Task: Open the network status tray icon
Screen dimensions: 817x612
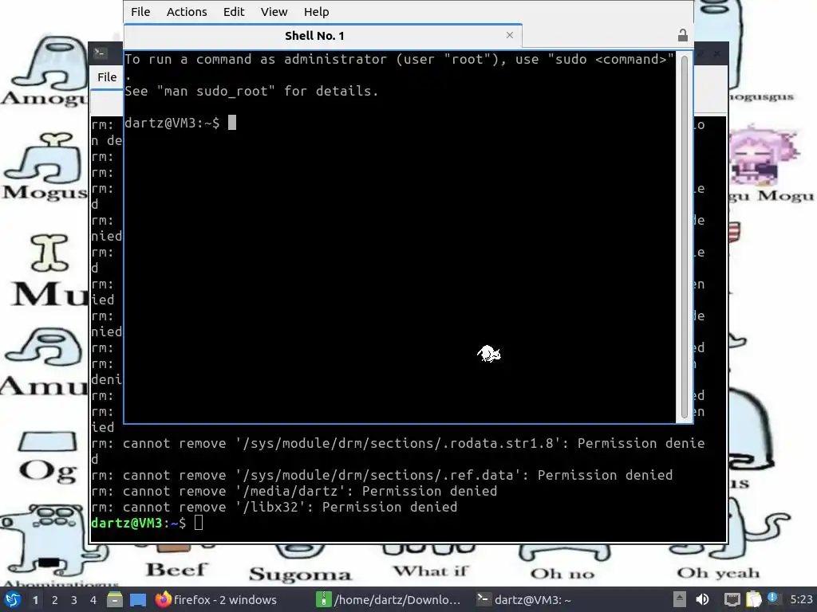Action: (x=732, y=599)
